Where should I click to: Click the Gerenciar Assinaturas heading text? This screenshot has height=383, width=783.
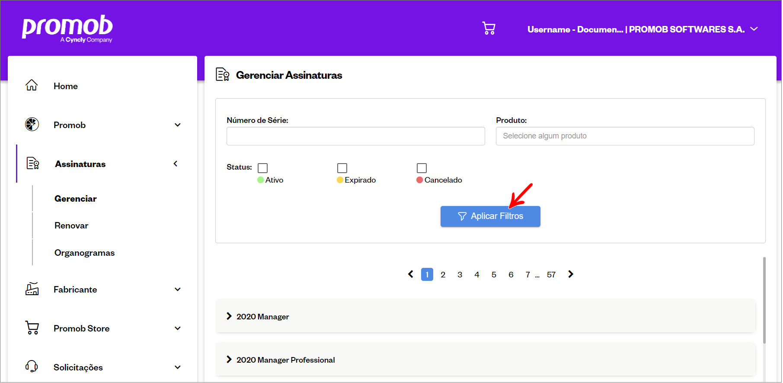tap(289, 75)
